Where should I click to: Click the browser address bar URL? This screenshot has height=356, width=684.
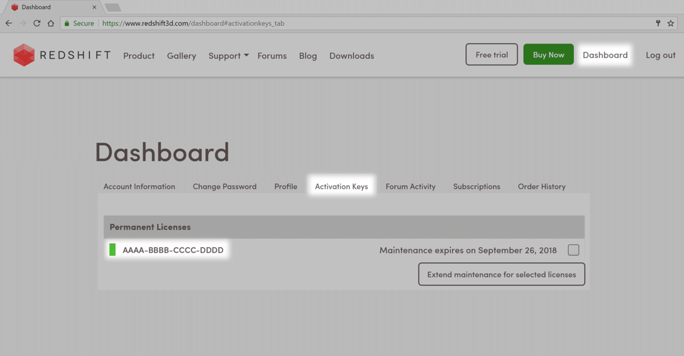(x=193, y=23)
